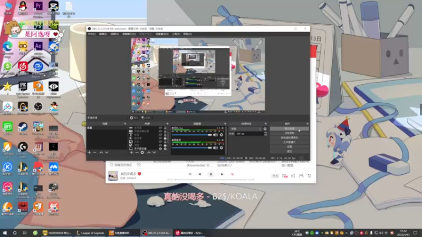This screenshot has width=422, height=237.
Task: Click the 启动虚拟摄像机 virtual camera button
Action: point(289,137)
